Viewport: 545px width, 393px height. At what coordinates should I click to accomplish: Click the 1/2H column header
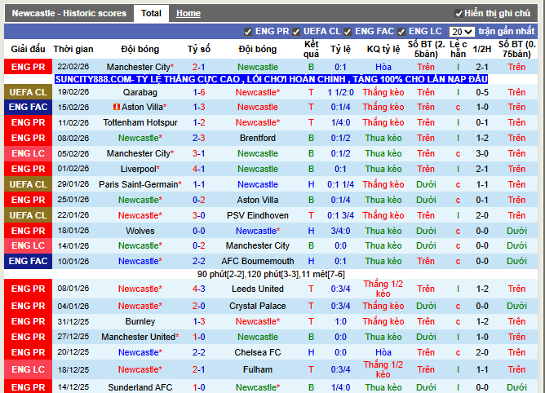[482, 49]
